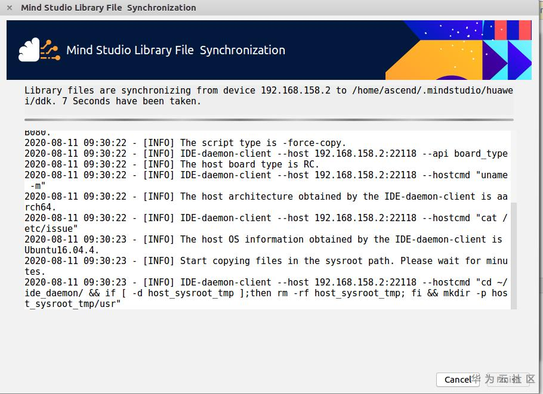Screen dimensions: 543x394
Task: Click the scrollbar track above the thumb
Action: click(514, 167)
